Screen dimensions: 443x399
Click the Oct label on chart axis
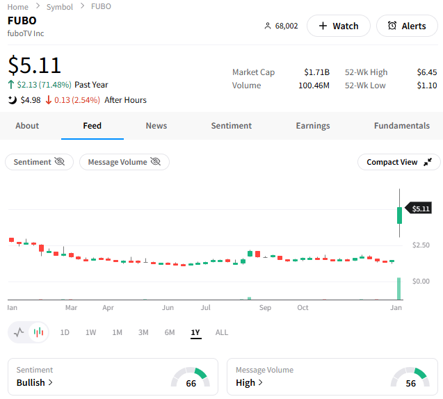click(303, 307)
